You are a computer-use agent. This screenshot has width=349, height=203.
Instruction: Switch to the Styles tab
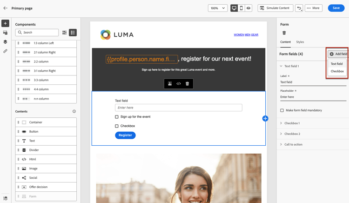[300, 42]
